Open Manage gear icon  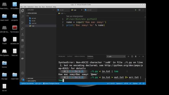[x=22, y=79]
